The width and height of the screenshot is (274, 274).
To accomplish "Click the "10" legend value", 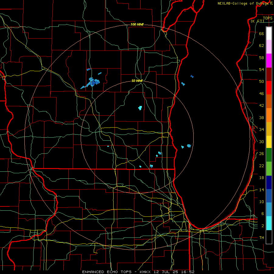I will click(x=262, y=202).
